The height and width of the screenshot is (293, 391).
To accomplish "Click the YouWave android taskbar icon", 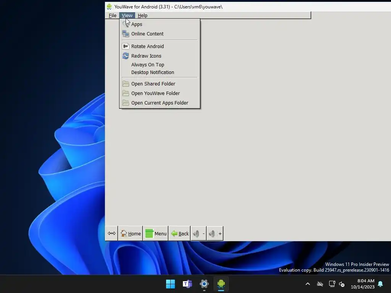I will click(221, 284).
